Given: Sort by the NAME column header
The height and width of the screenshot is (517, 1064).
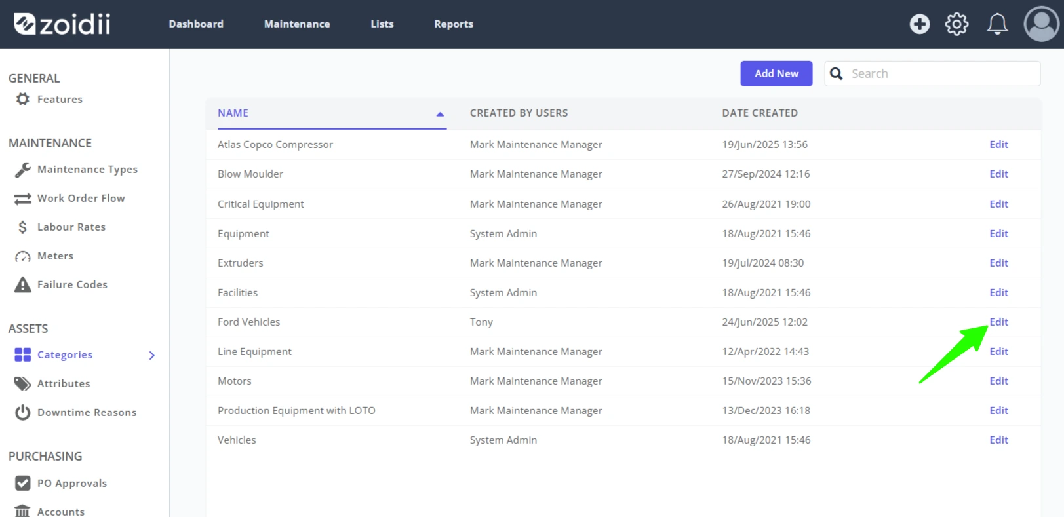Looking at the screenshot, I should click(x=233, y=113).
